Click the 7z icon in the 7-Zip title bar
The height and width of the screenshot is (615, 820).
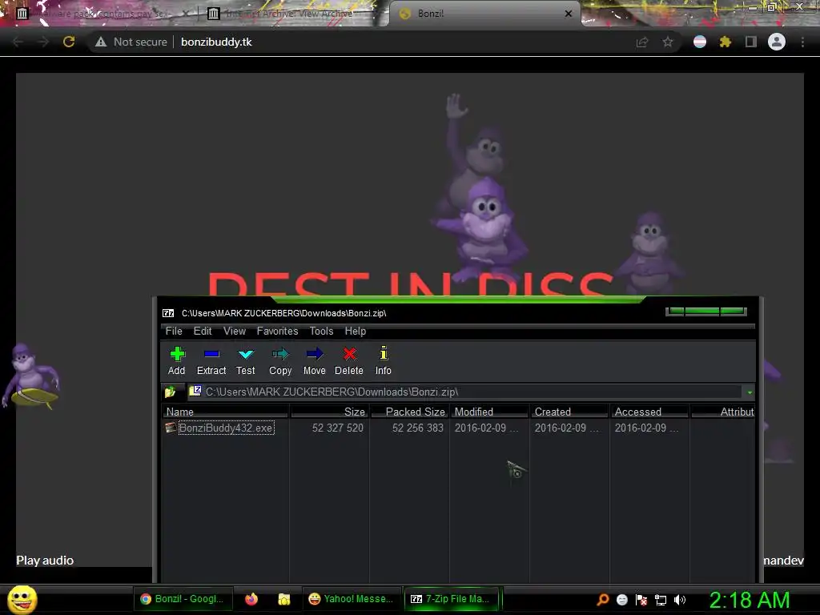(x=168, y=313)
